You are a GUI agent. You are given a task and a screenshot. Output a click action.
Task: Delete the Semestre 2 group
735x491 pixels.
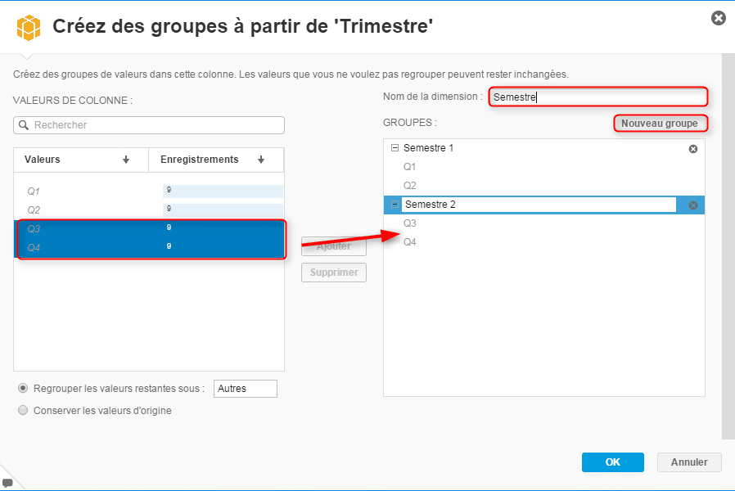click(x=692, y=205)
